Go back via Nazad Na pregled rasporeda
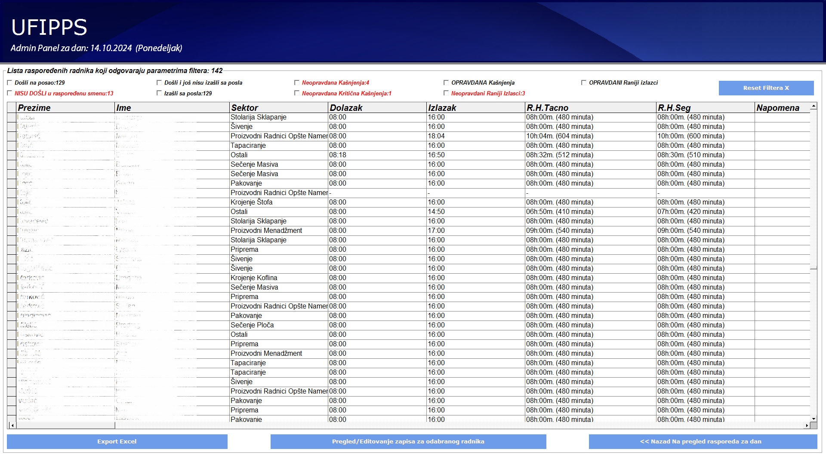This screenshot has width=826, height=464. pyautogui.click(x=703, y=442)
